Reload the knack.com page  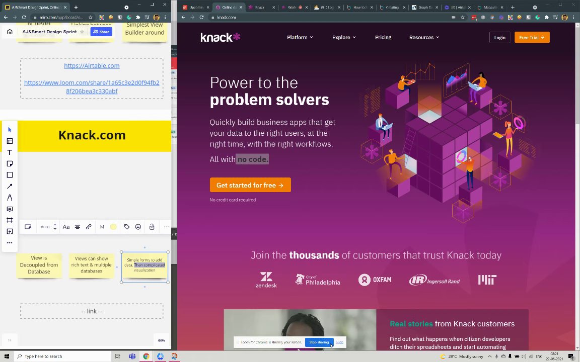tap(201, 17)
